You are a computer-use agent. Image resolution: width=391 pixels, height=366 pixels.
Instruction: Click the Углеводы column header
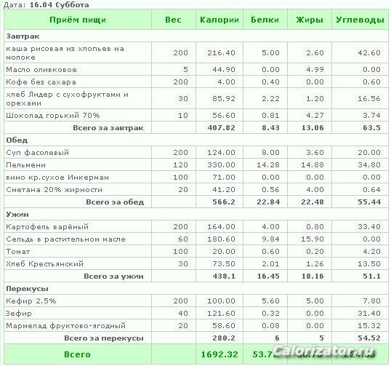360,20
